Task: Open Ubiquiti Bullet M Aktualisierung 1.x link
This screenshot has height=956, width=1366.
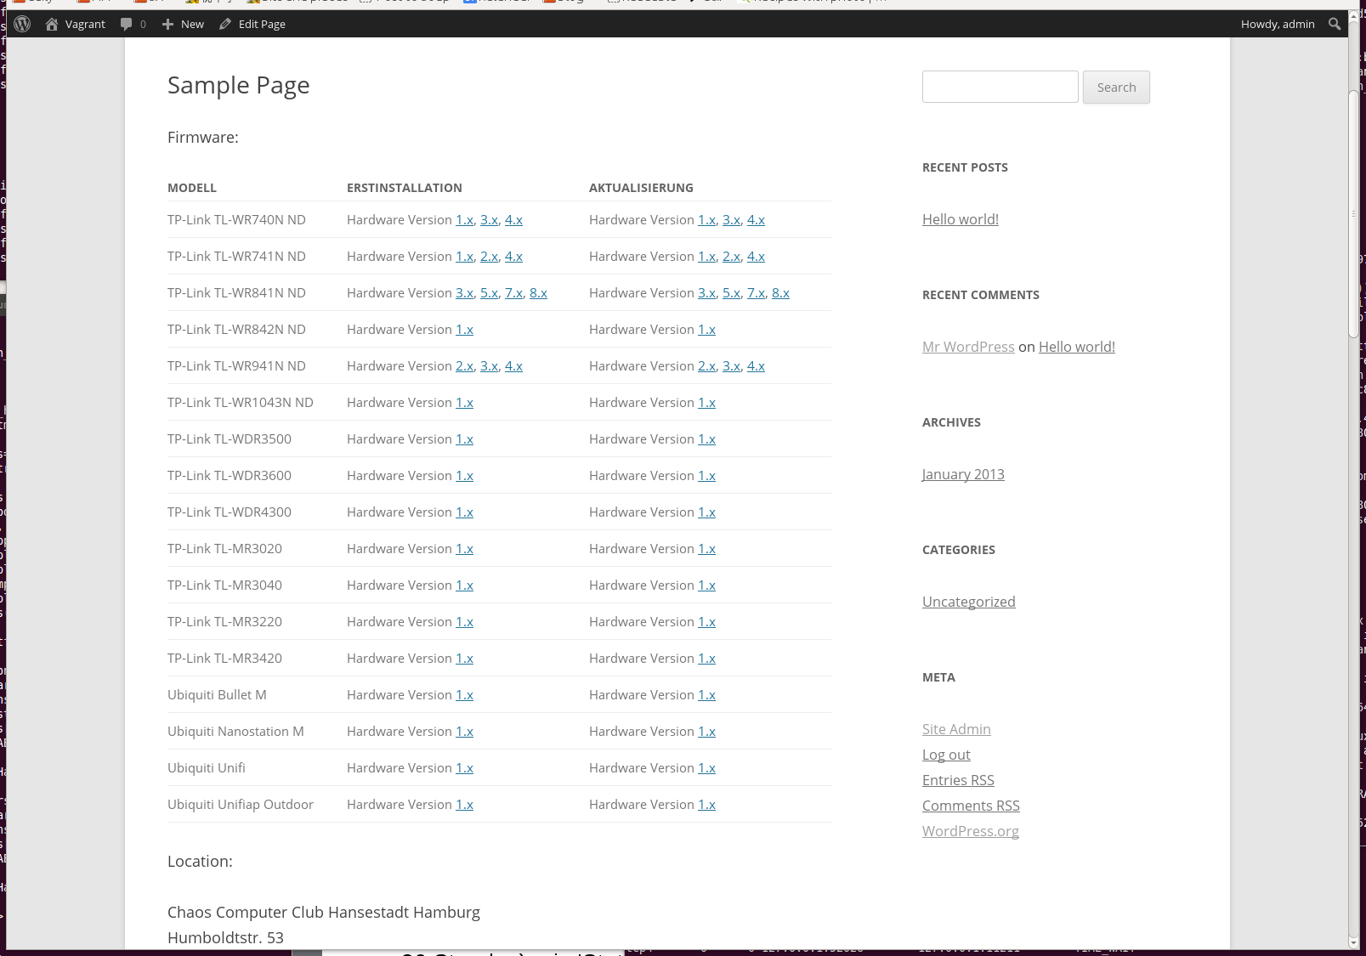Action: 706,695
